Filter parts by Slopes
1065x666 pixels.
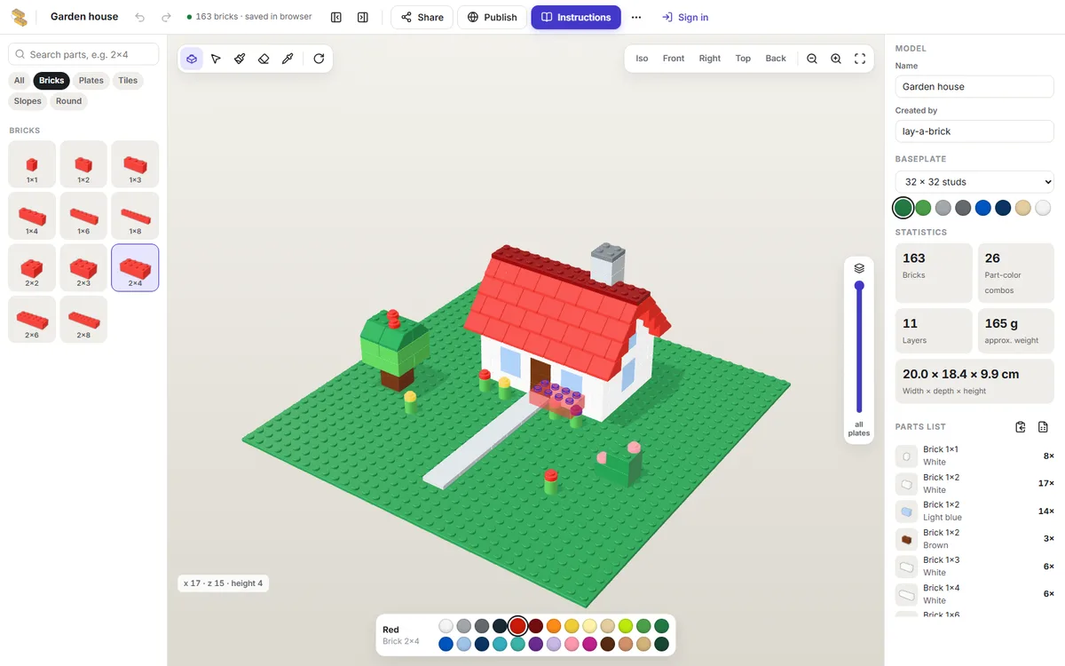point(28,101)
